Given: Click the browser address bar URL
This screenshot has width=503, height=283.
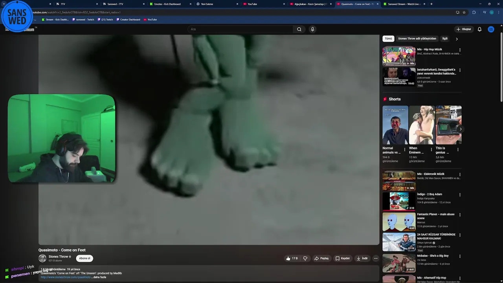Looking at the screenshot, I should click(236, 12).
